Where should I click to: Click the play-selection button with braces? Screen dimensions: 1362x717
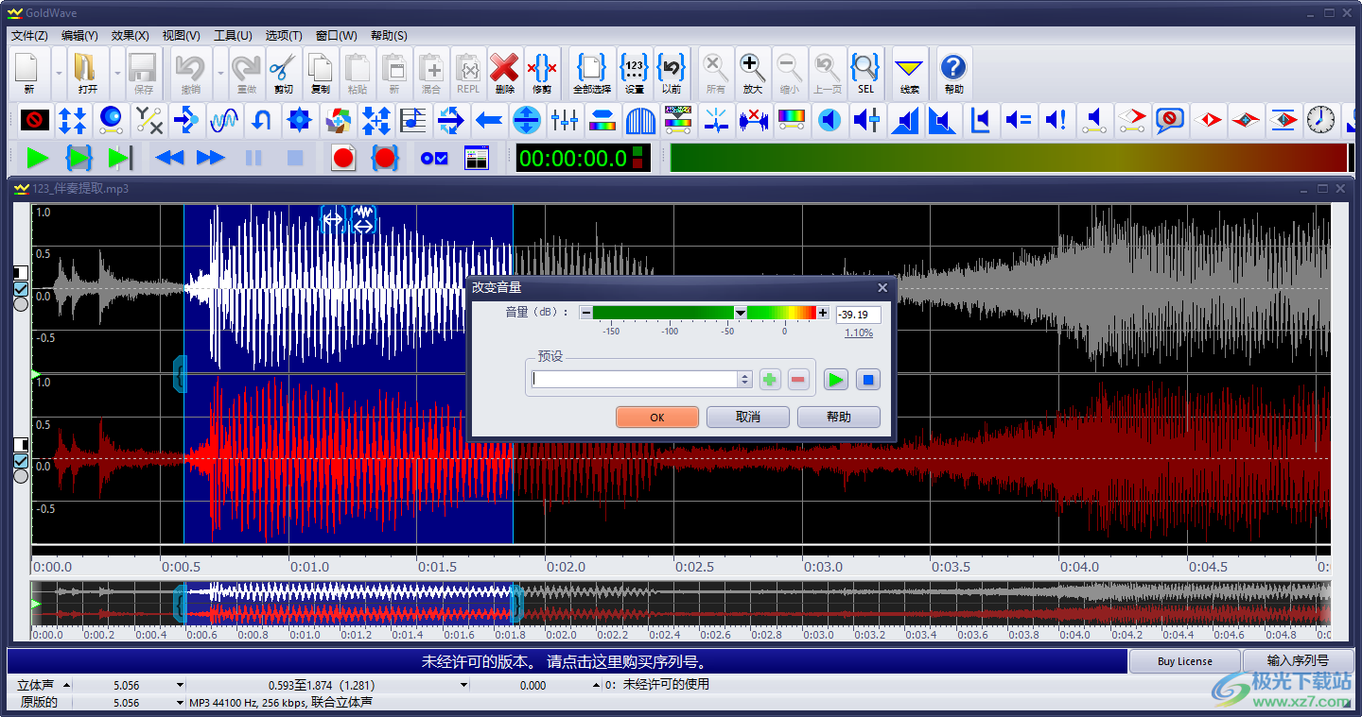tap(79, 158)
